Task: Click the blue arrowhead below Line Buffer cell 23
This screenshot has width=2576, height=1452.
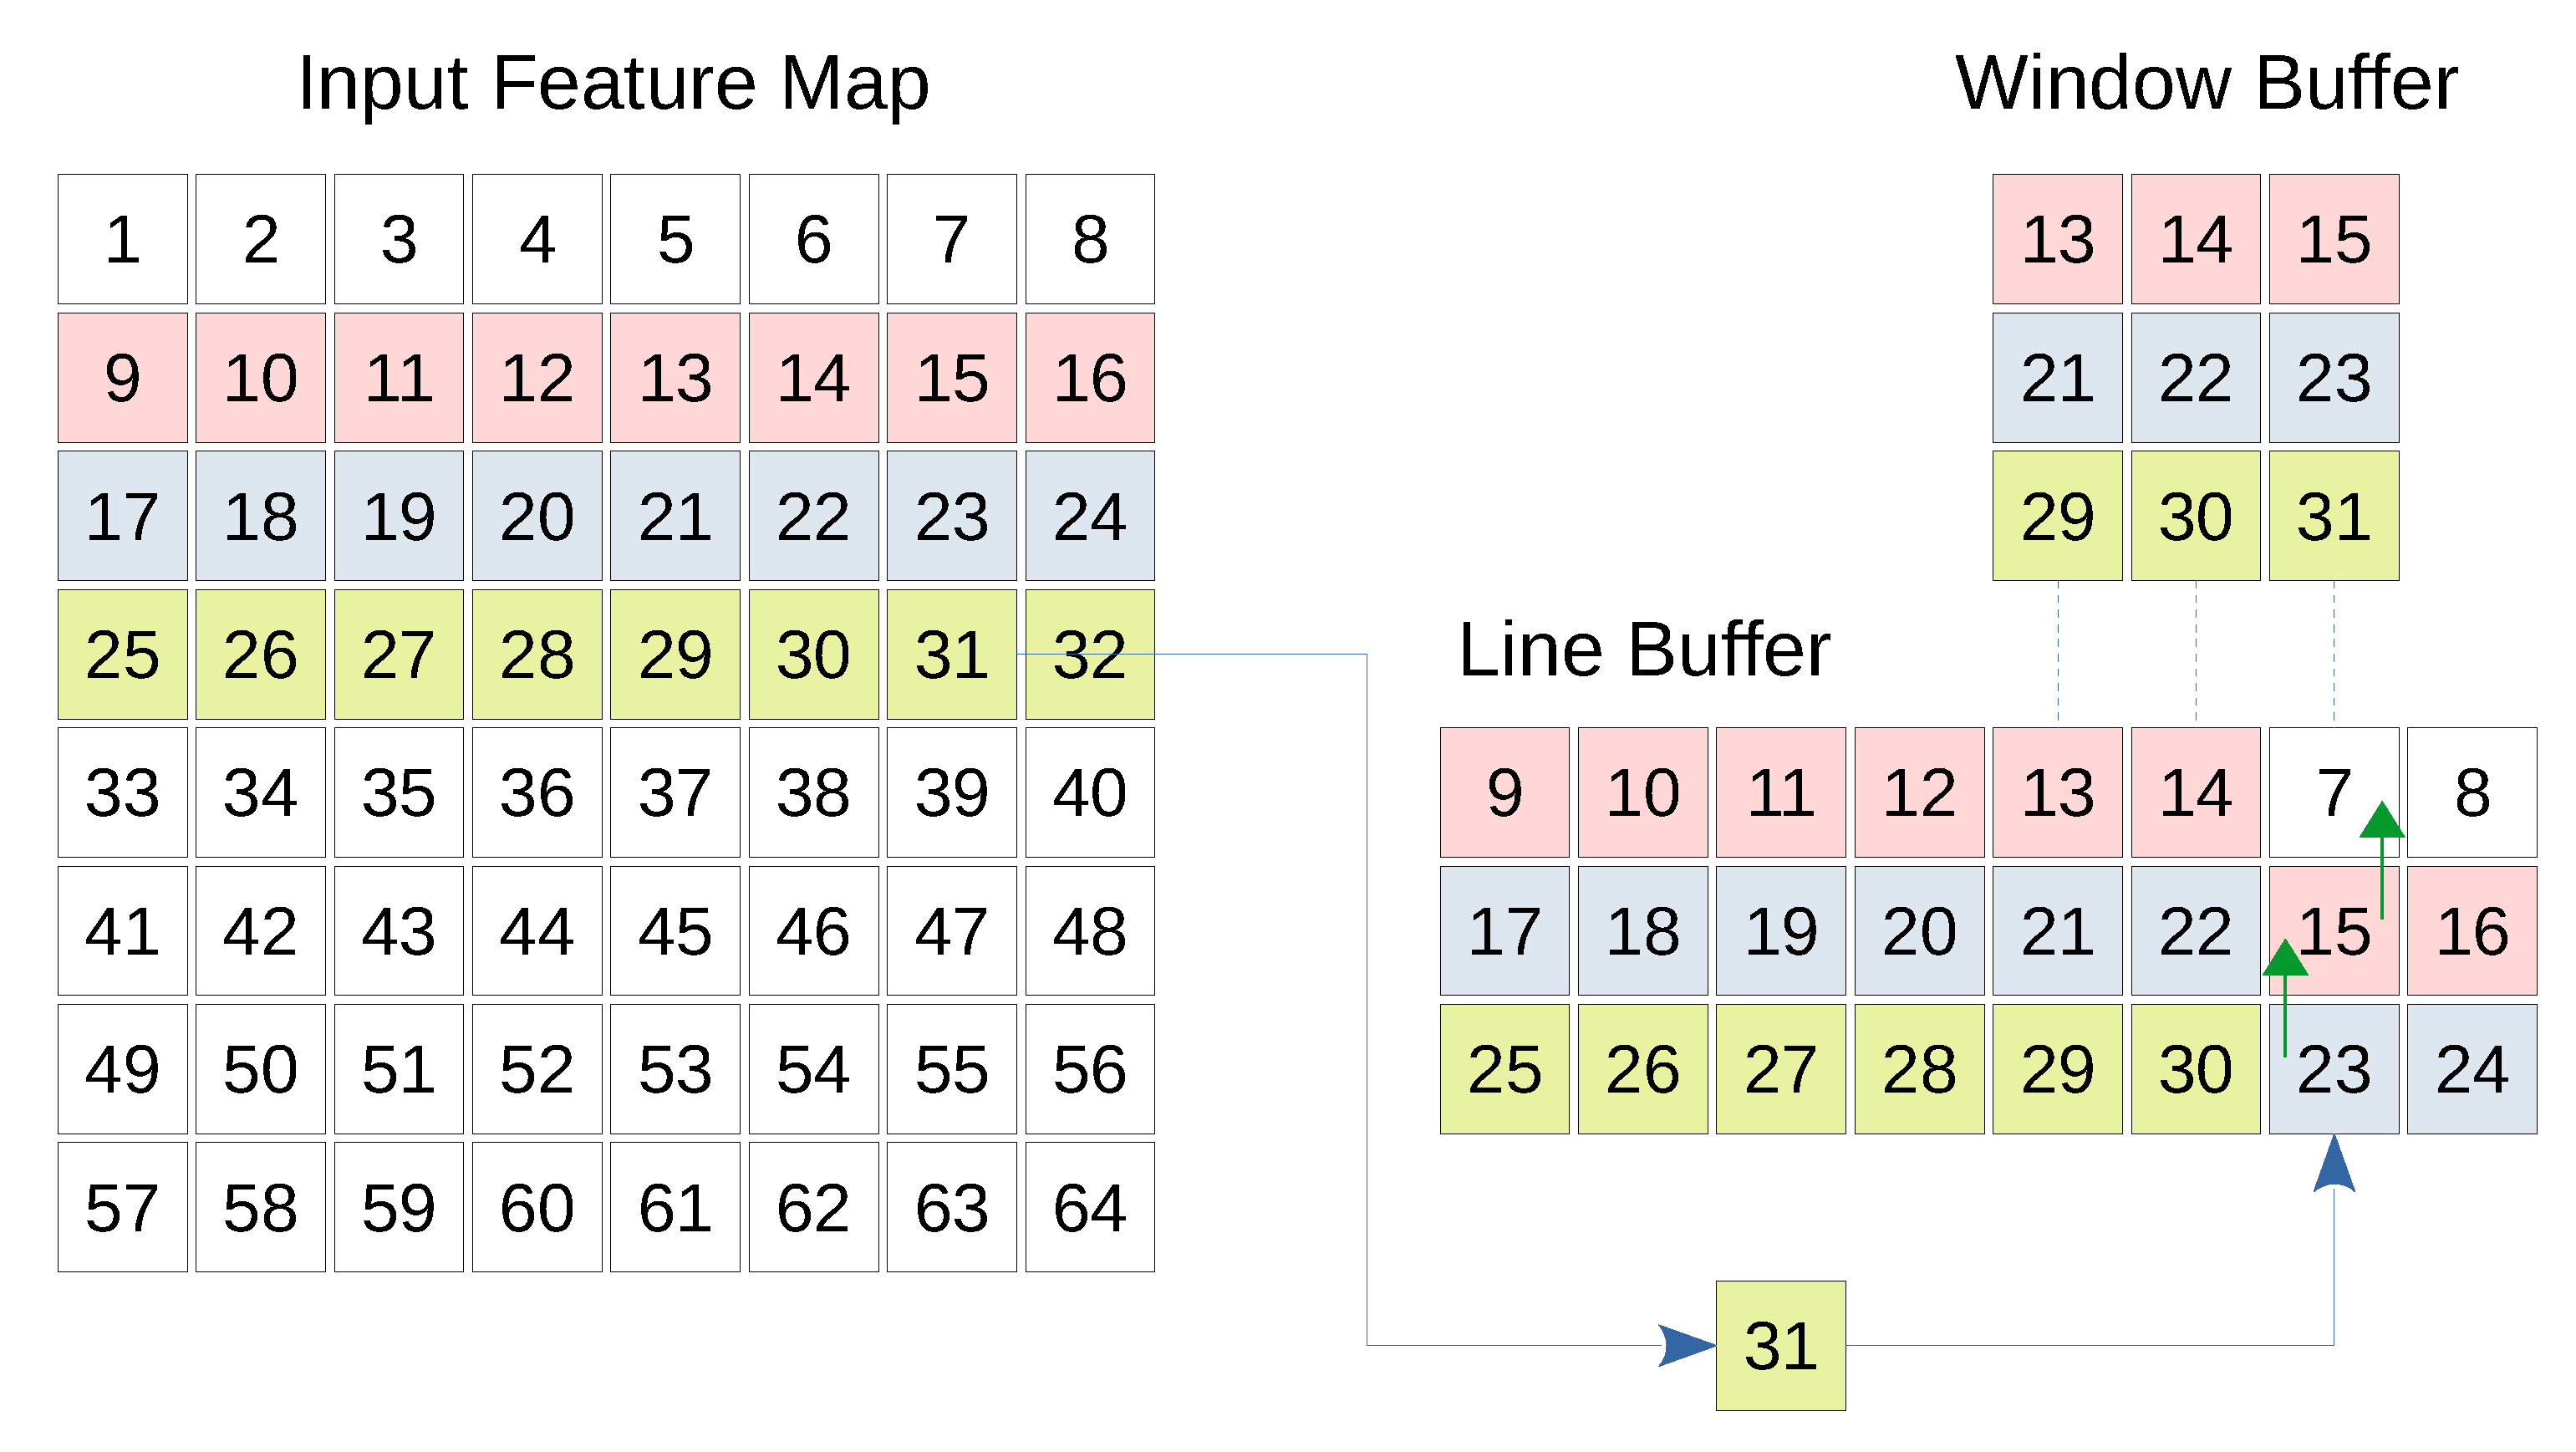Action: point(2334,1167)
